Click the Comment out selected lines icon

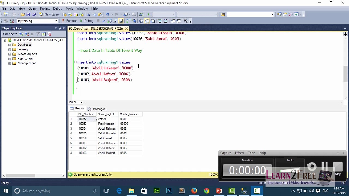[x=160, y=21]
